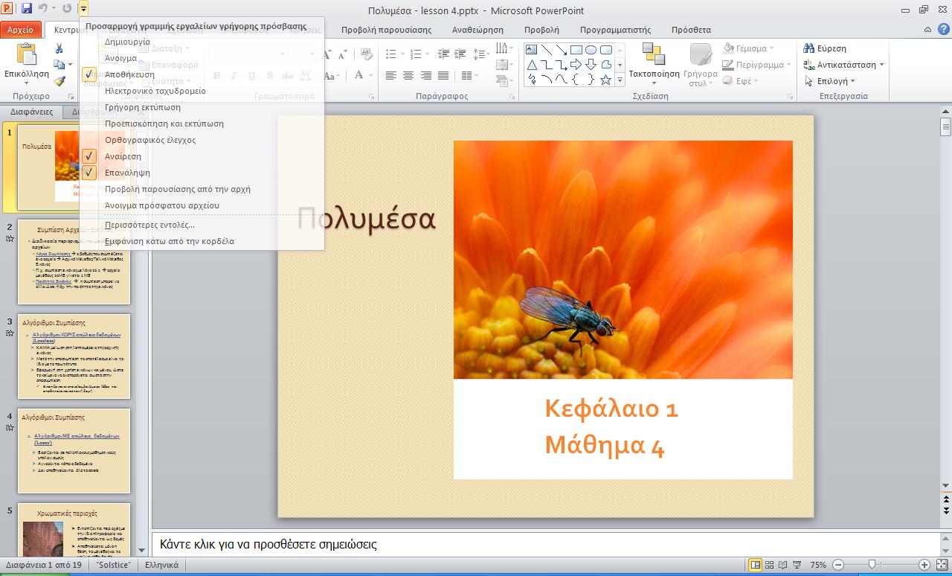
Task: Click the numbered list icon
Action: 414,54
